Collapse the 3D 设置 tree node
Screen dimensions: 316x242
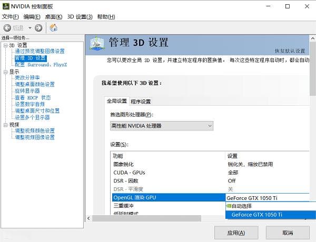point(6,45)
